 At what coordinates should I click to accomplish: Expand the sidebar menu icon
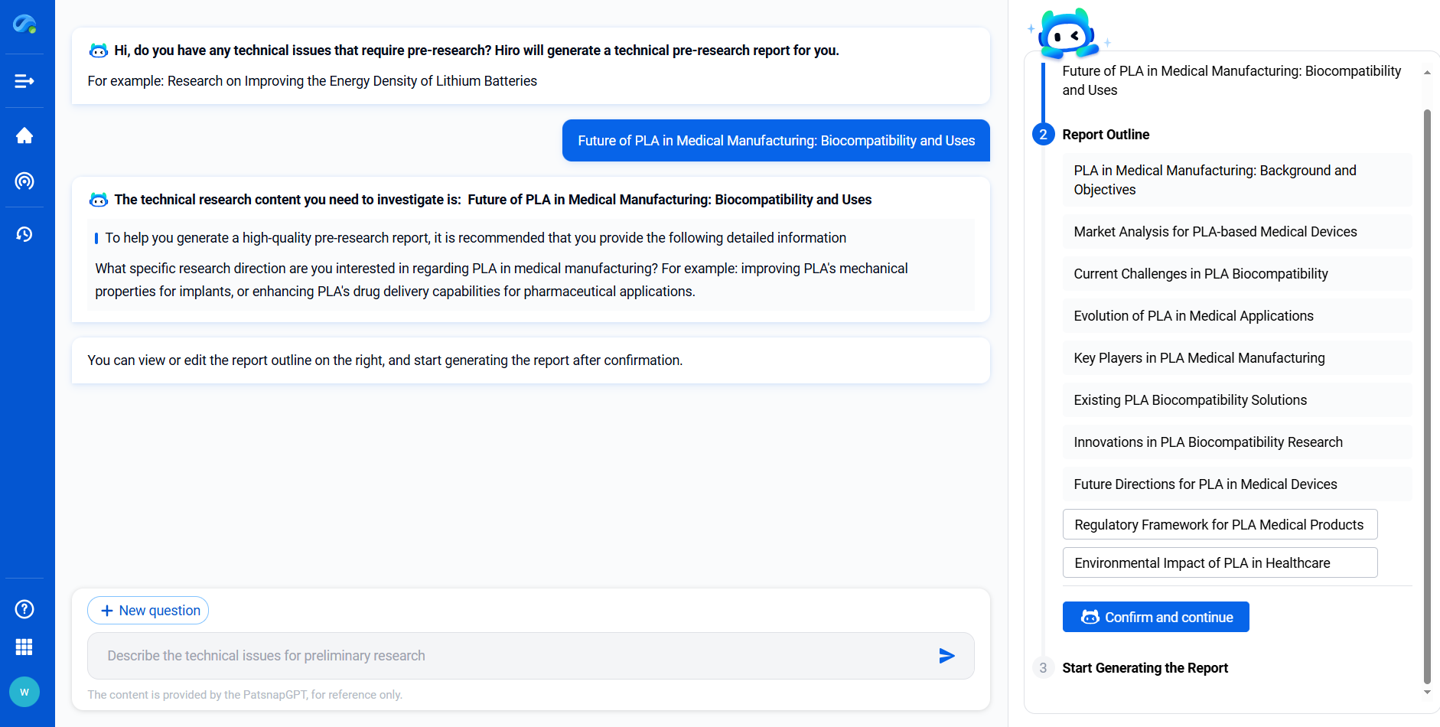(24, 81)
